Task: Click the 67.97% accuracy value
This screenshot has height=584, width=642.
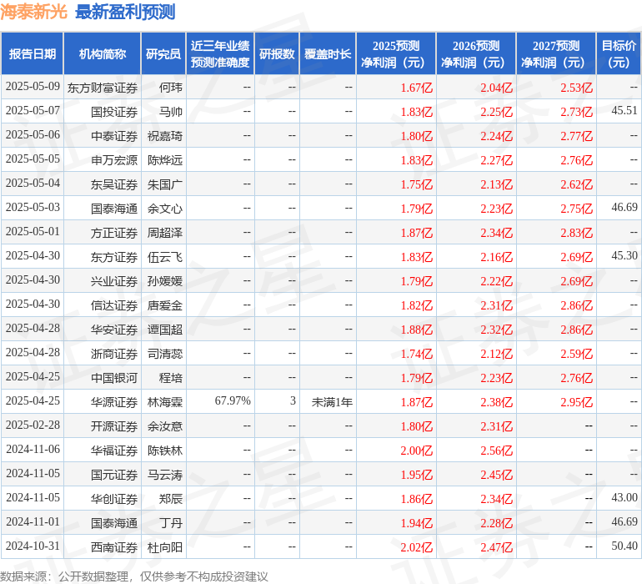Action: [233, 400]
